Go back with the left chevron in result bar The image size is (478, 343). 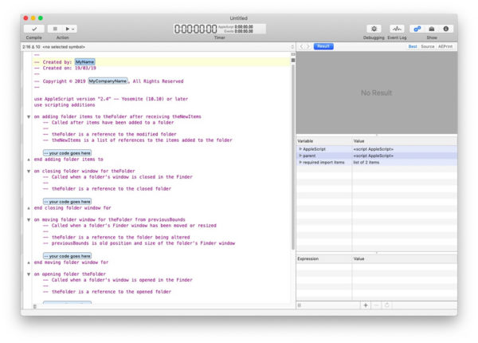tap(301, 46)
